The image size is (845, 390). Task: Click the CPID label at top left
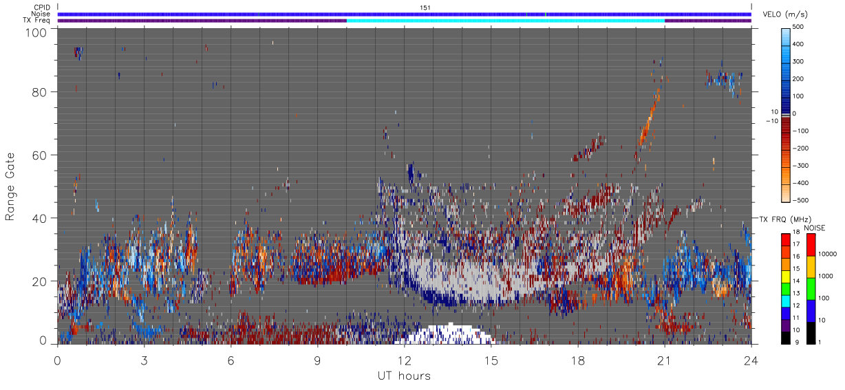pos(43,8)
